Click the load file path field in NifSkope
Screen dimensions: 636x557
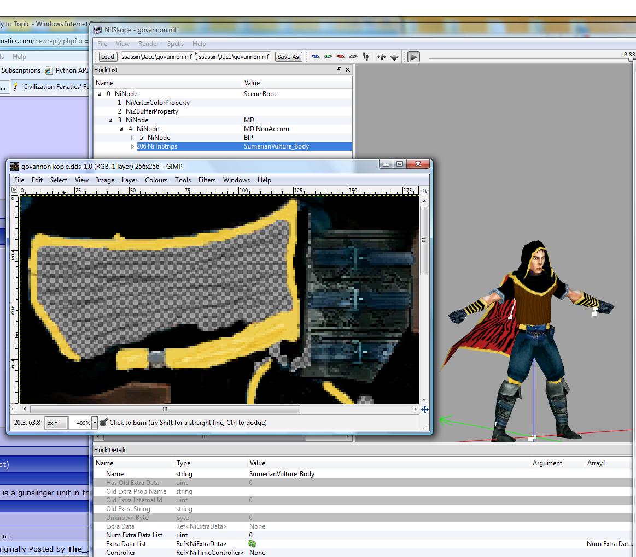coord(156,57)
